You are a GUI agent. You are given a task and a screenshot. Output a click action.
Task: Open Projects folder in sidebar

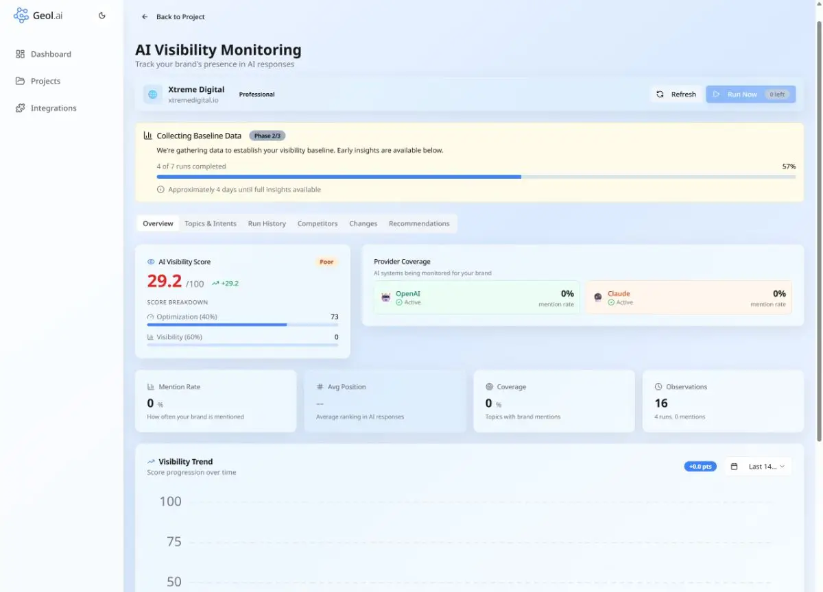45,81
